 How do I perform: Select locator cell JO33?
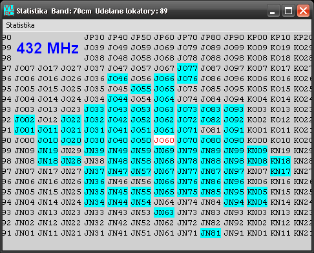(x=94, y=109)
